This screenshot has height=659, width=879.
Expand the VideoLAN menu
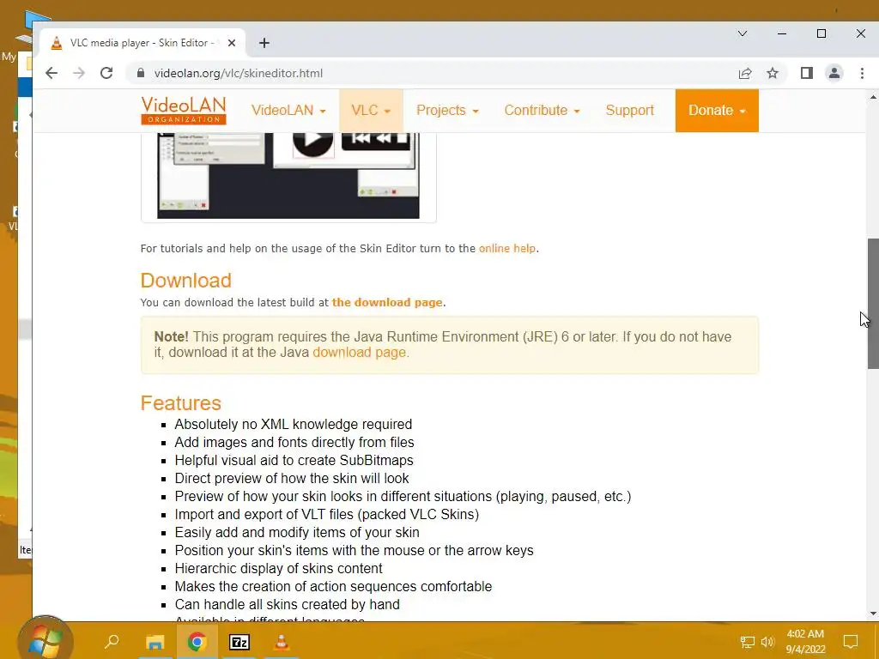pos(288,111)
